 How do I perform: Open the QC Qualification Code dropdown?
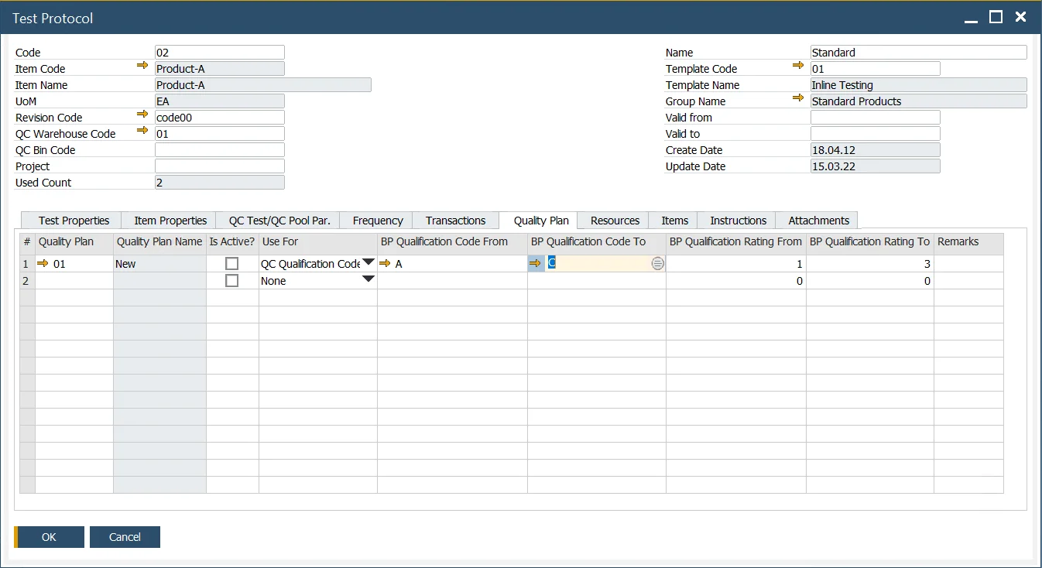tap(368, 263)
